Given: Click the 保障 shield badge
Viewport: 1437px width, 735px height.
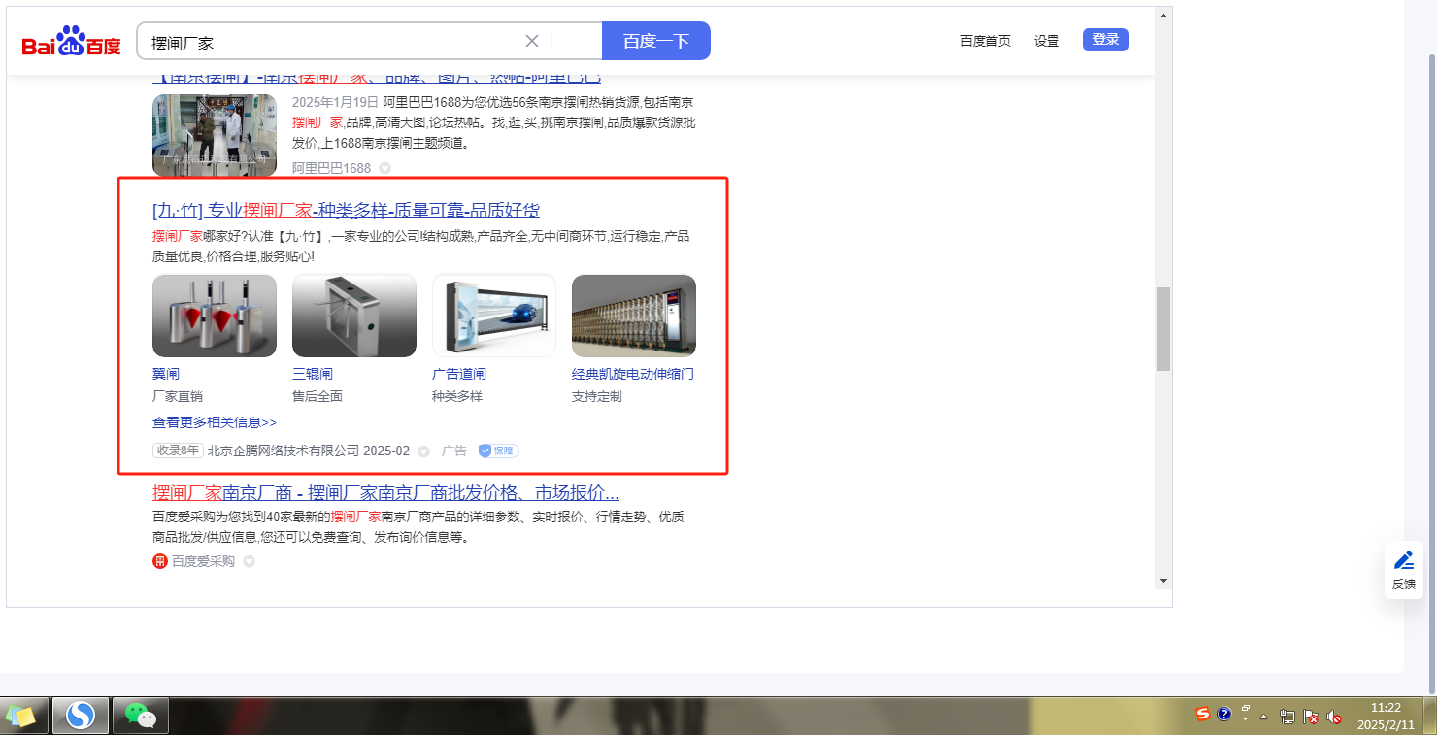Looking at the screenshot, I should 498,451.
